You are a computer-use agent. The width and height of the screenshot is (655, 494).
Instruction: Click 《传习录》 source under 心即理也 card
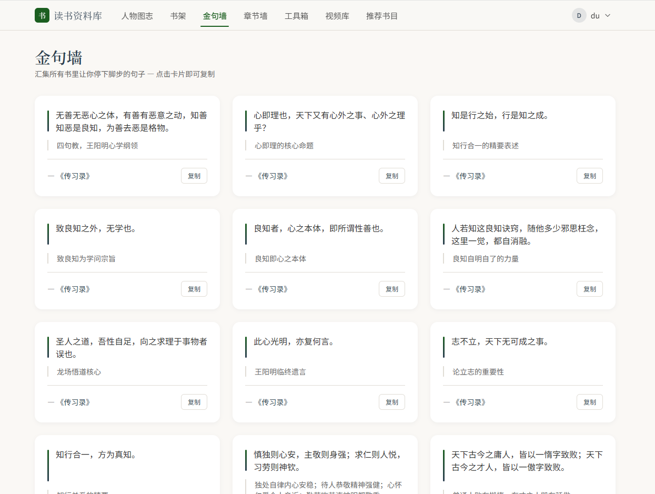[273, 176]
